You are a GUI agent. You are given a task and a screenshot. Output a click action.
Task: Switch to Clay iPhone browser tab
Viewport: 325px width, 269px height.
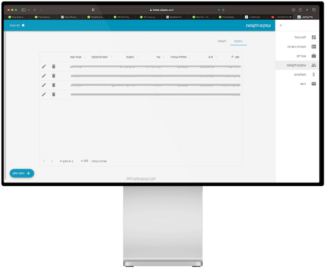point(70,17)
